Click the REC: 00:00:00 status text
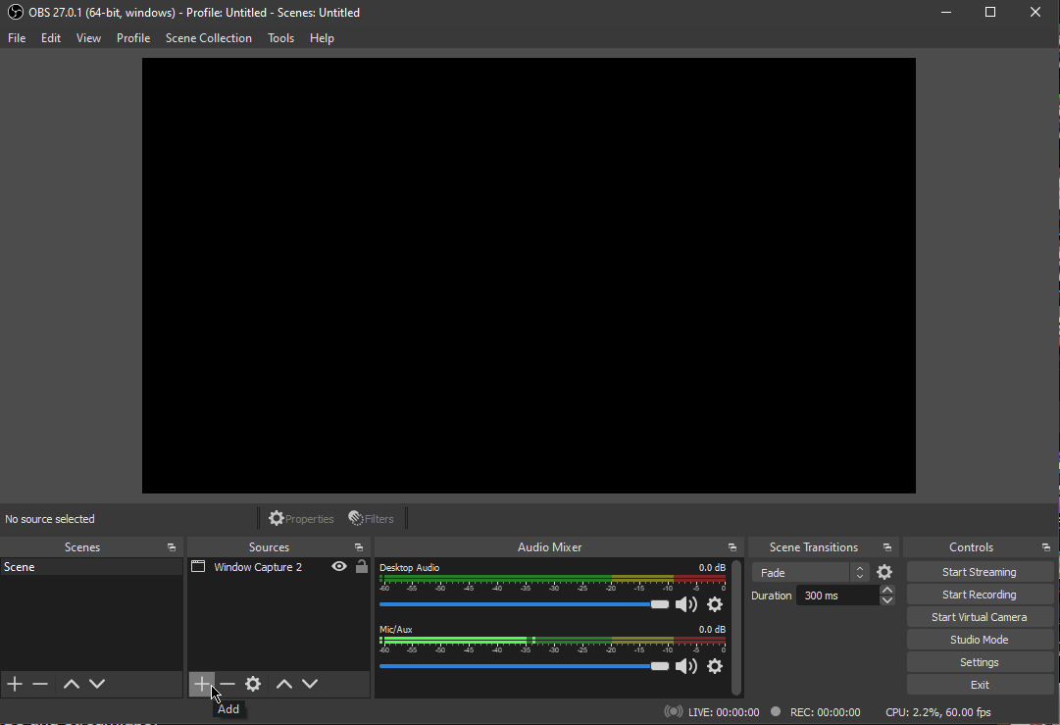 pos(826,711)
